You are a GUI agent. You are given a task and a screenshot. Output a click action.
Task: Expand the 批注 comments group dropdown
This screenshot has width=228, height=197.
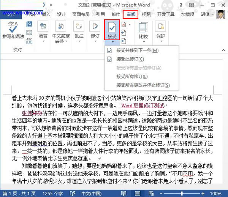point(79,41)
